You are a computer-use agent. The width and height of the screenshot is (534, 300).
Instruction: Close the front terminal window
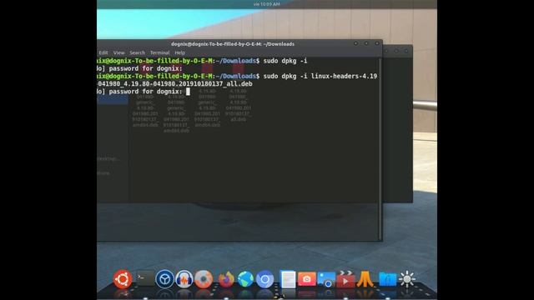click(x=377, y=43)
